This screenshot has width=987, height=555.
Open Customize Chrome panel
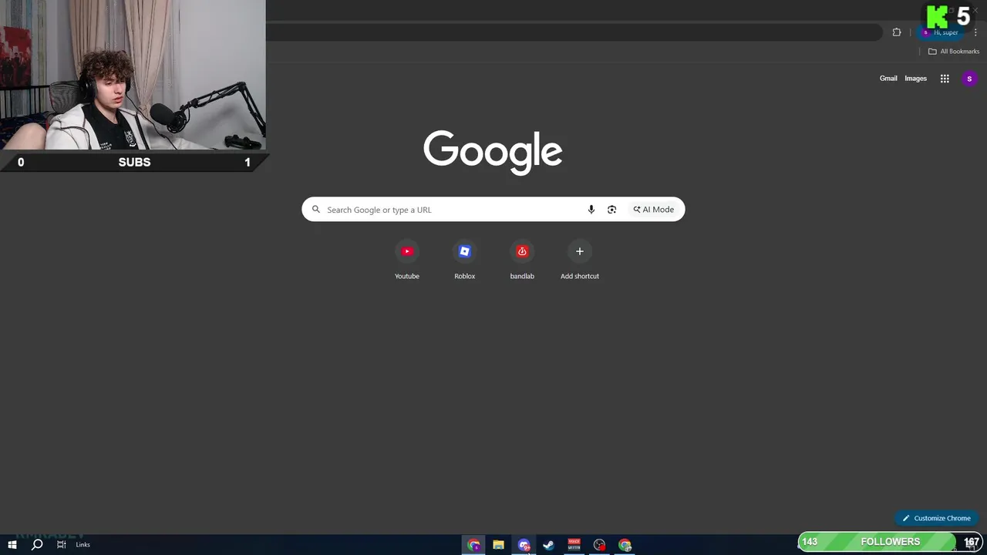[x=937, y=518]
